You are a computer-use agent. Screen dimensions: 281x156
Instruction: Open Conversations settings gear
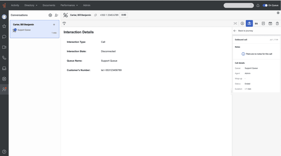[50, 15]
